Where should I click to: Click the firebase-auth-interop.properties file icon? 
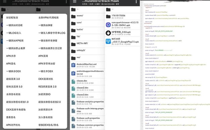pos(73,111)
